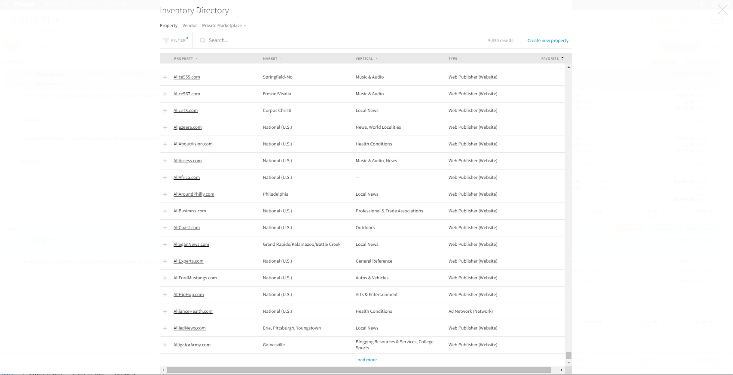The width and height of the screenshot is (733, 375).
Task: Click the 'Autos & Vehicles' vertical cell
Action: (372, 278)
